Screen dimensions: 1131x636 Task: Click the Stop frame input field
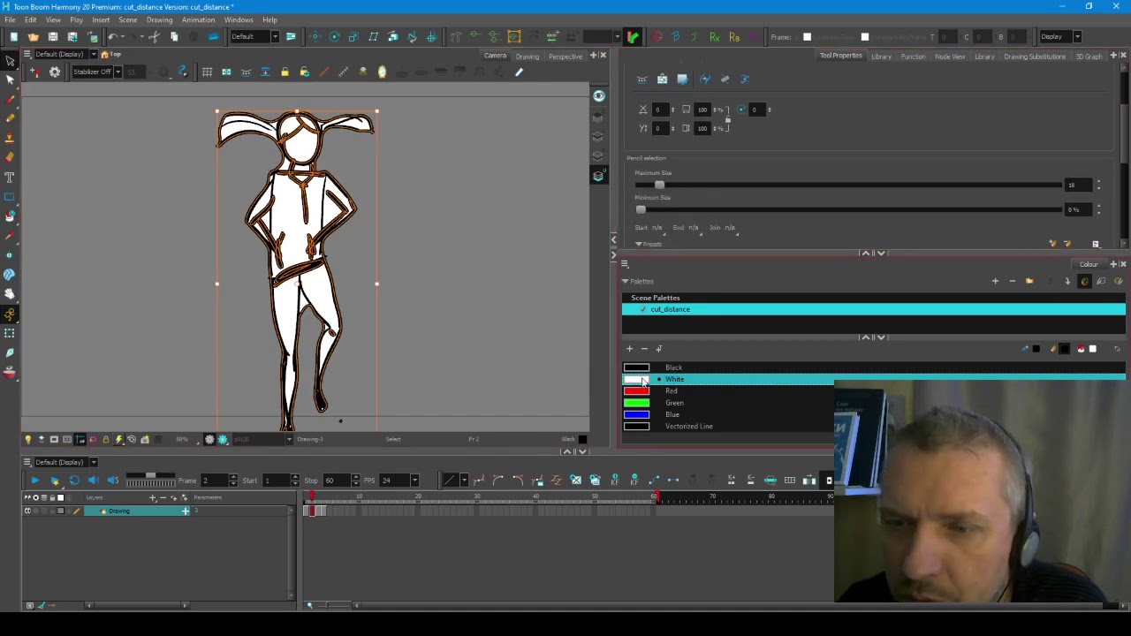click(334, 481)
